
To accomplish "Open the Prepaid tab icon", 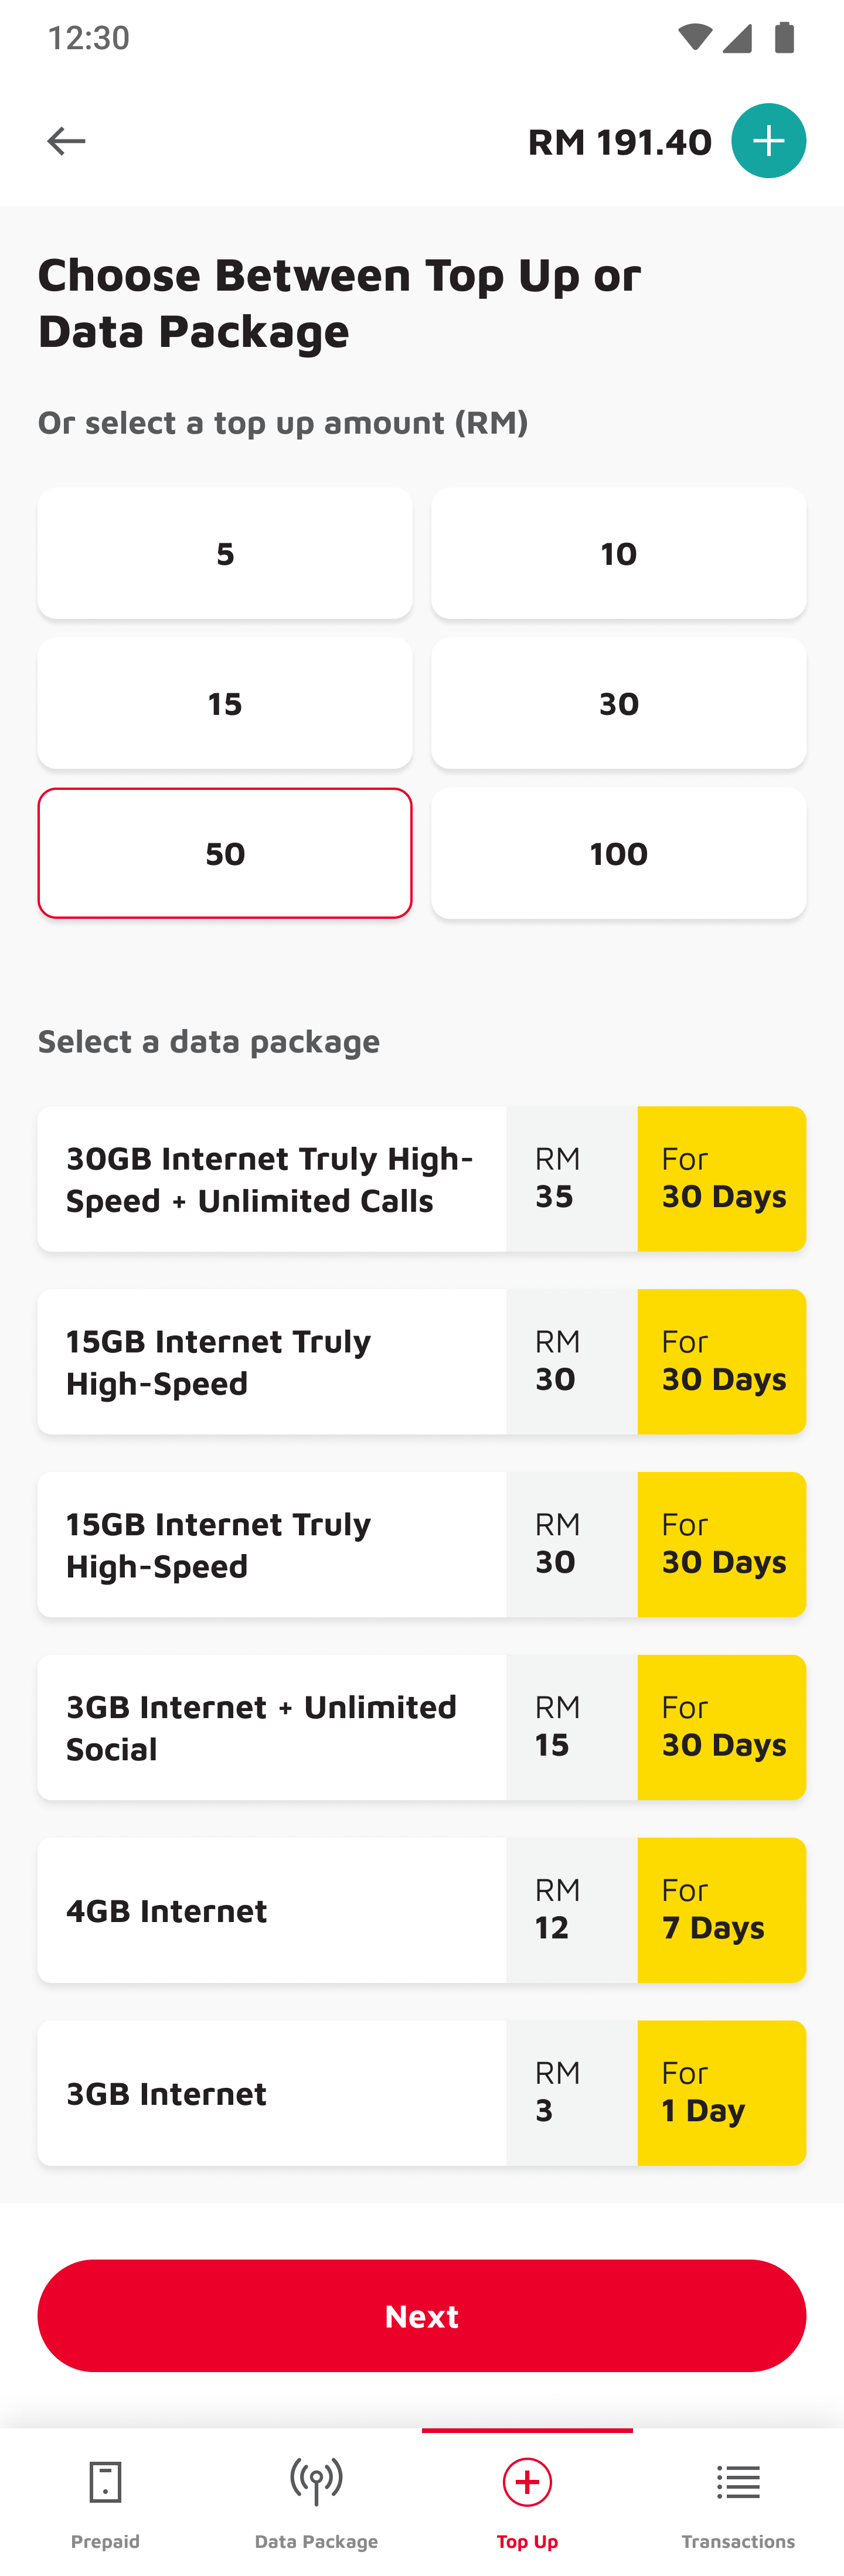I will [105, 2482].
